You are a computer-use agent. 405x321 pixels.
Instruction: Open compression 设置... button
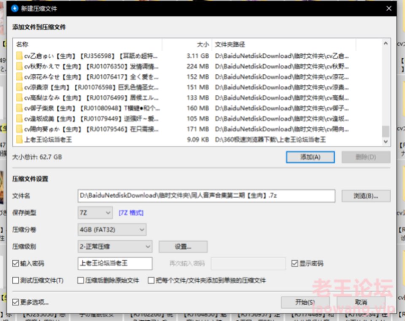pyautogui.click(x=183, y=247)
